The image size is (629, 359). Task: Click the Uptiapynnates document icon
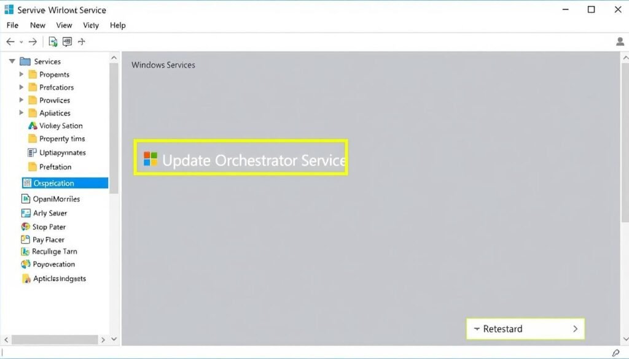[x=32, y=153]
